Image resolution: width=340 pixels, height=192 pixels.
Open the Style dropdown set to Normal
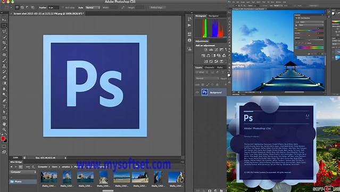(x=93, y=7)
